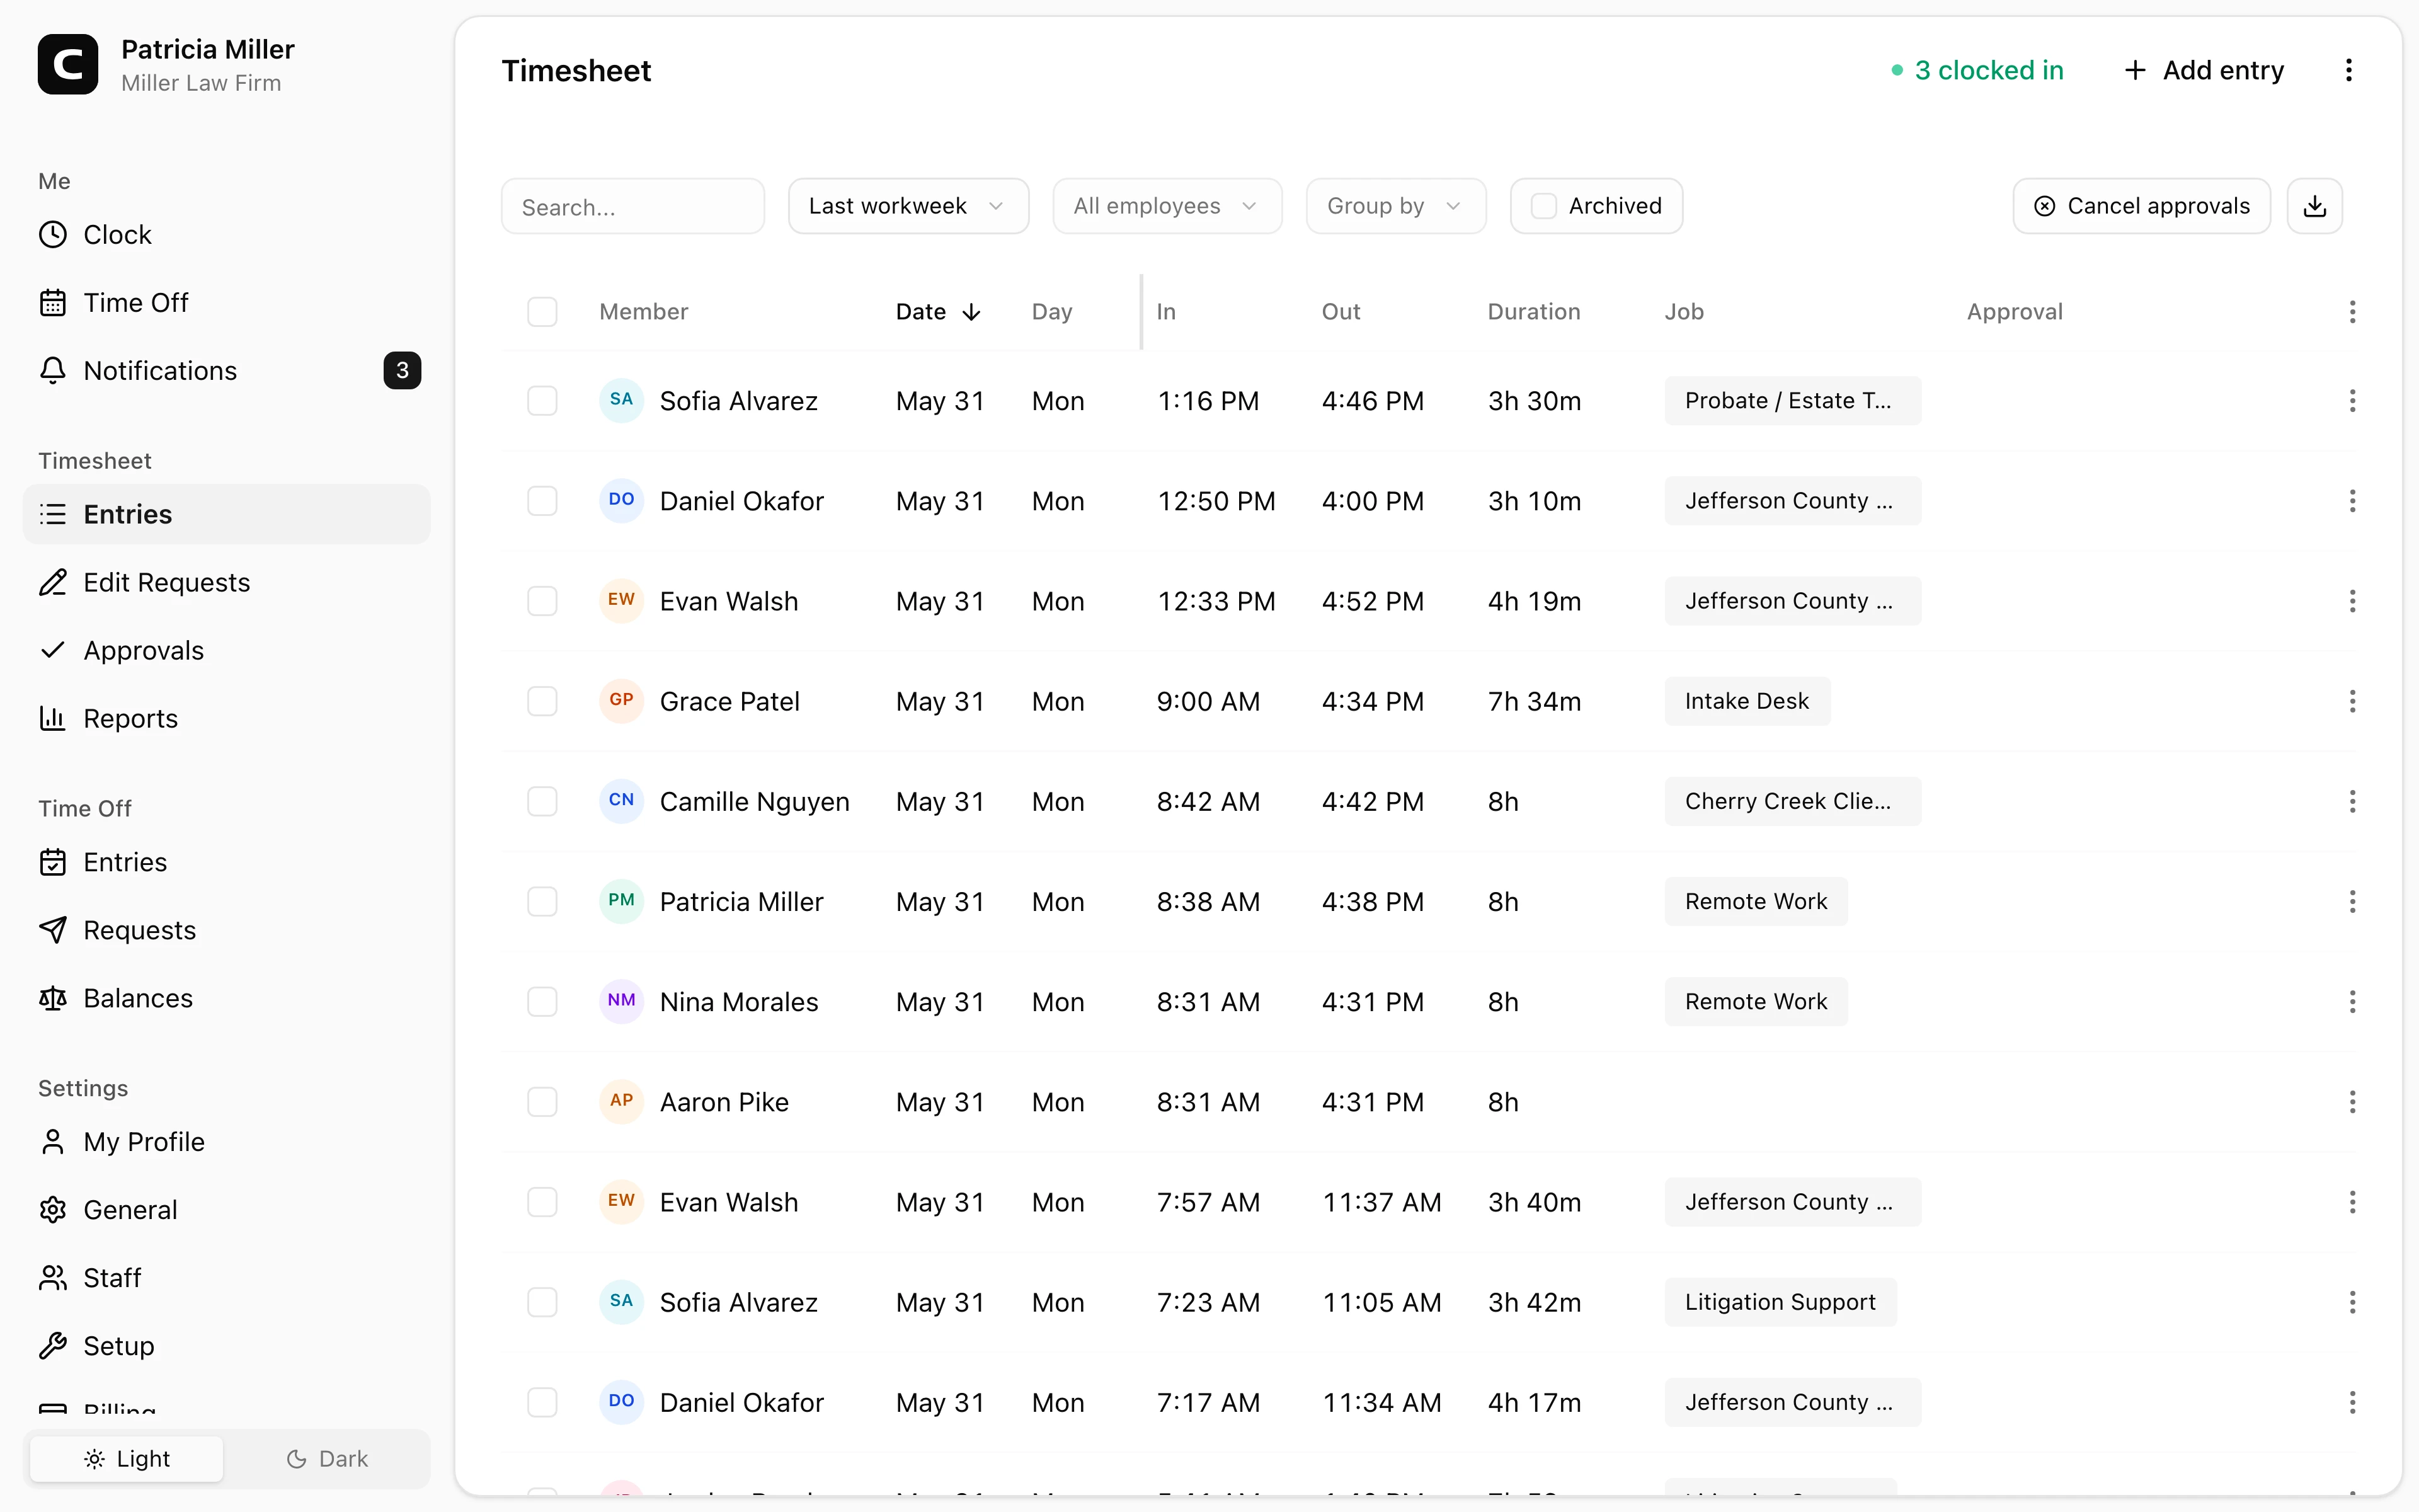This screenshot has height=1512, width=2419.
Task: Click the Time Off calendar icon
Action: pyautogui.click(x=53, y=303)
